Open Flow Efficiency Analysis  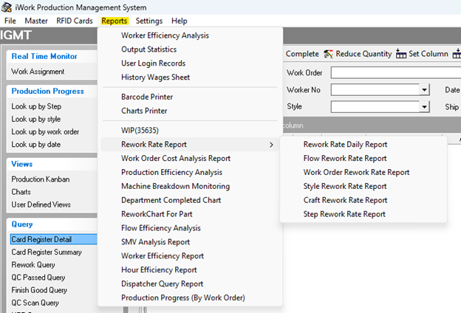pos(161,228)
